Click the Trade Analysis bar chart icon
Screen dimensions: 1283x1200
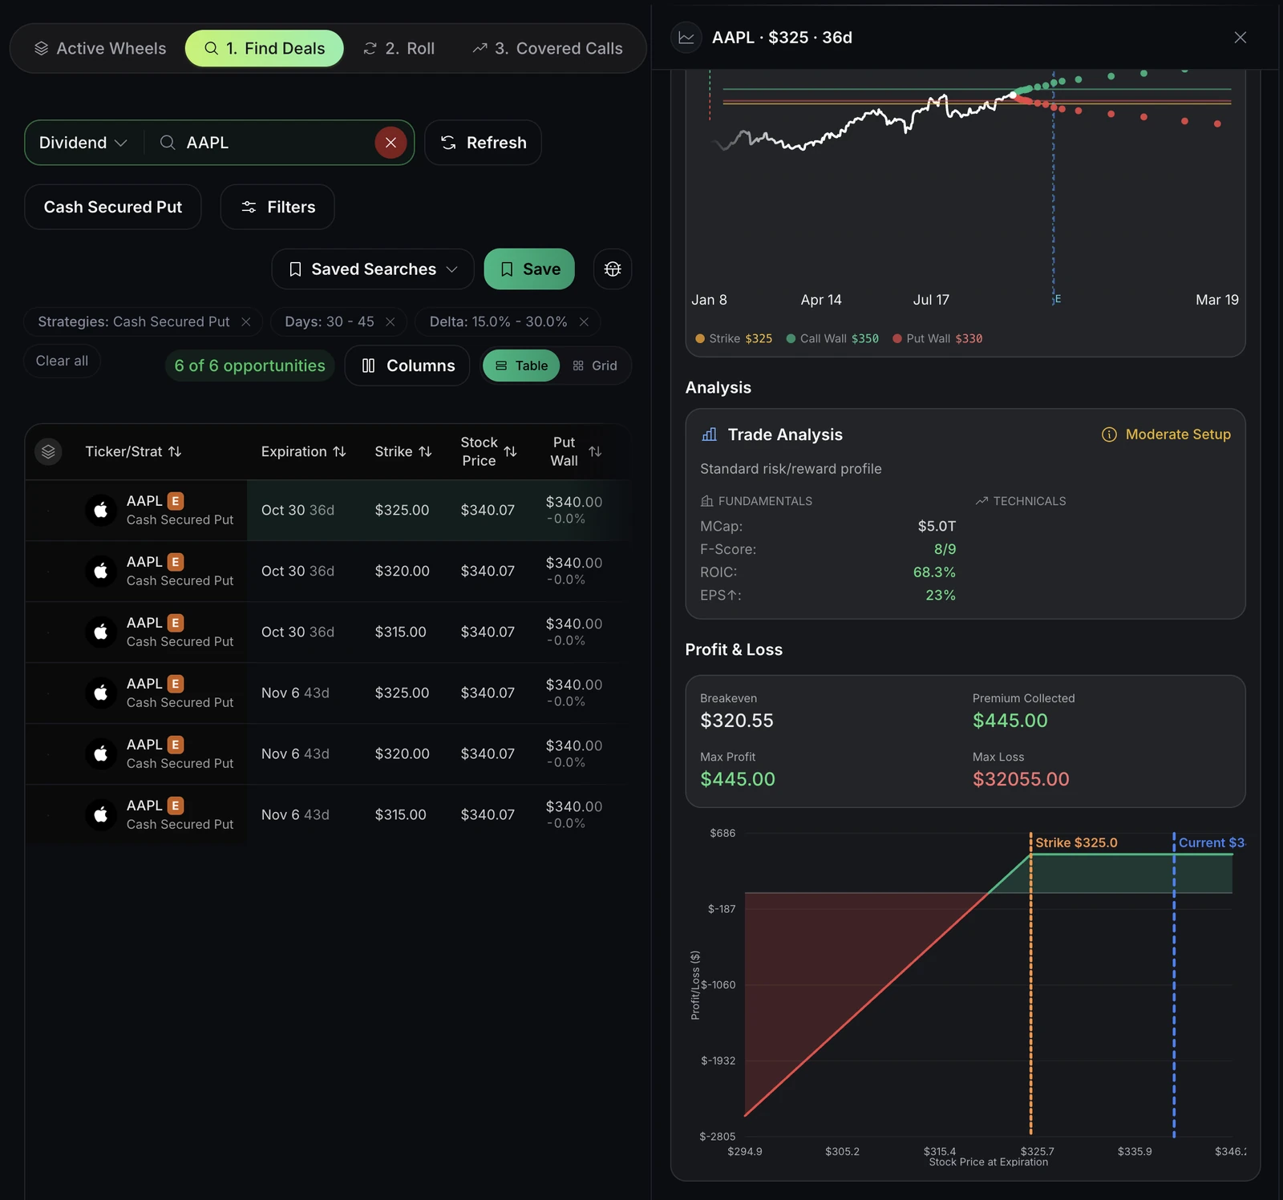(709, 434)
